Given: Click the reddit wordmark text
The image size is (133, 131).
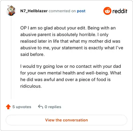Looking at the screenshot, I should 120,11.
